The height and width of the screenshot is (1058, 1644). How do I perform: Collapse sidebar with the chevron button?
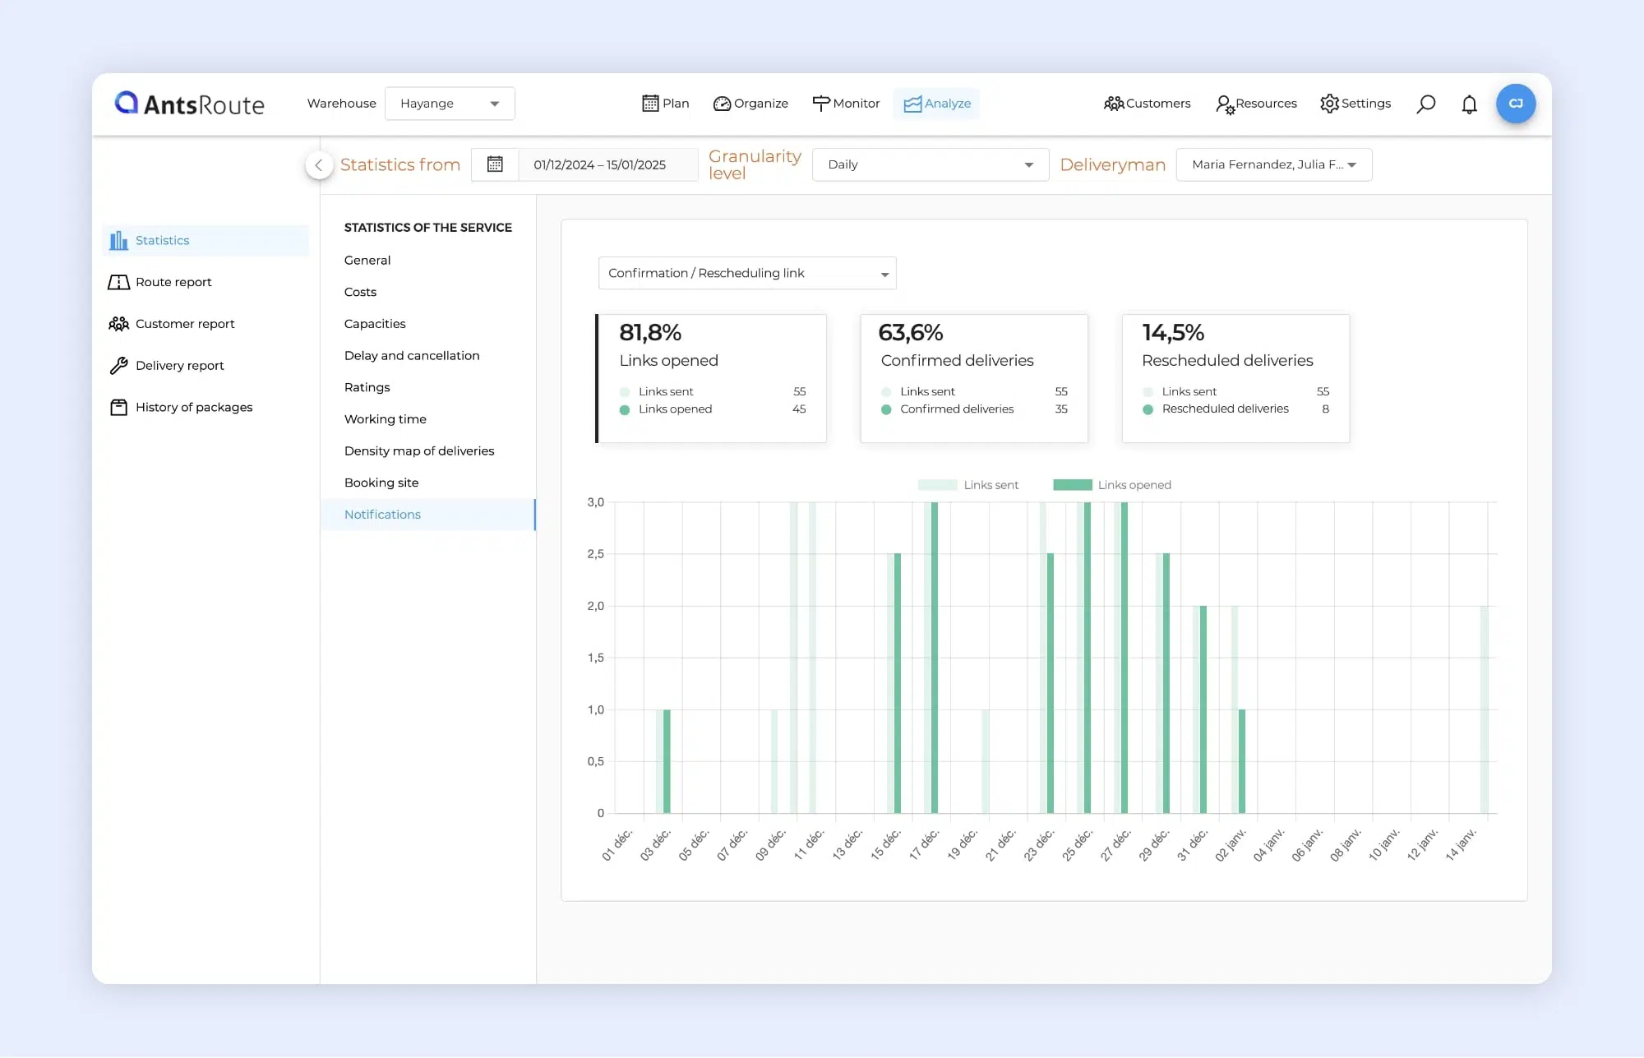tap(319, 164)
